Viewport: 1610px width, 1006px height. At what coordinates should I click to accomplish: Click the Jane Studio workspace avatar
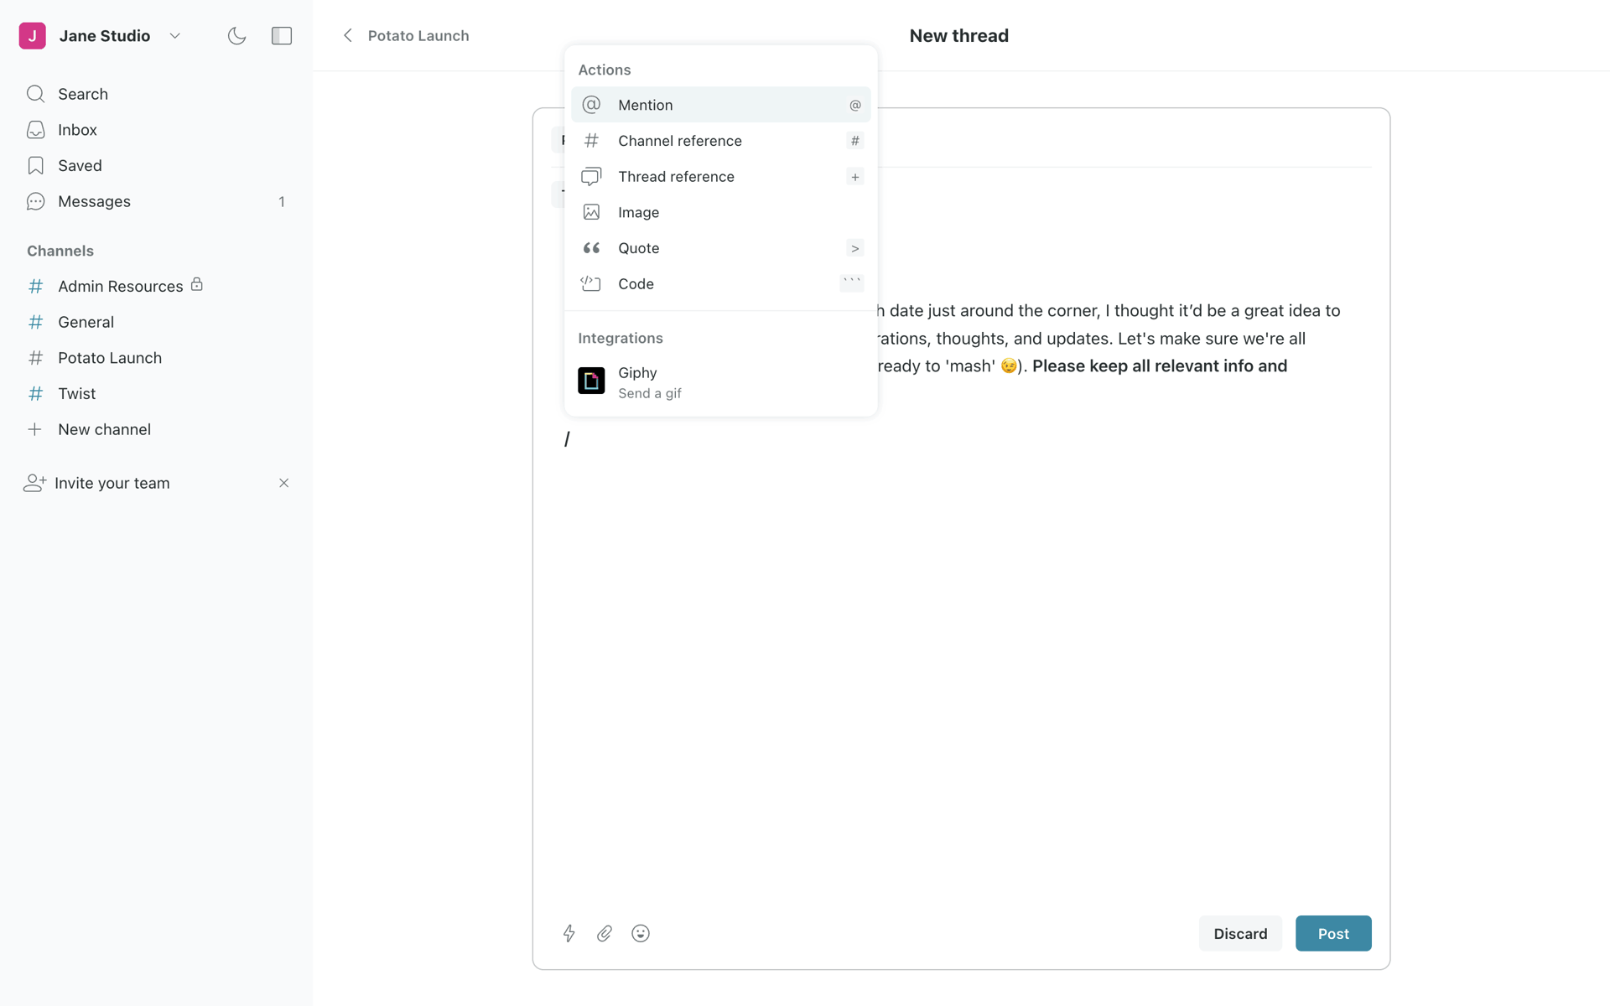tap(33, 36)
